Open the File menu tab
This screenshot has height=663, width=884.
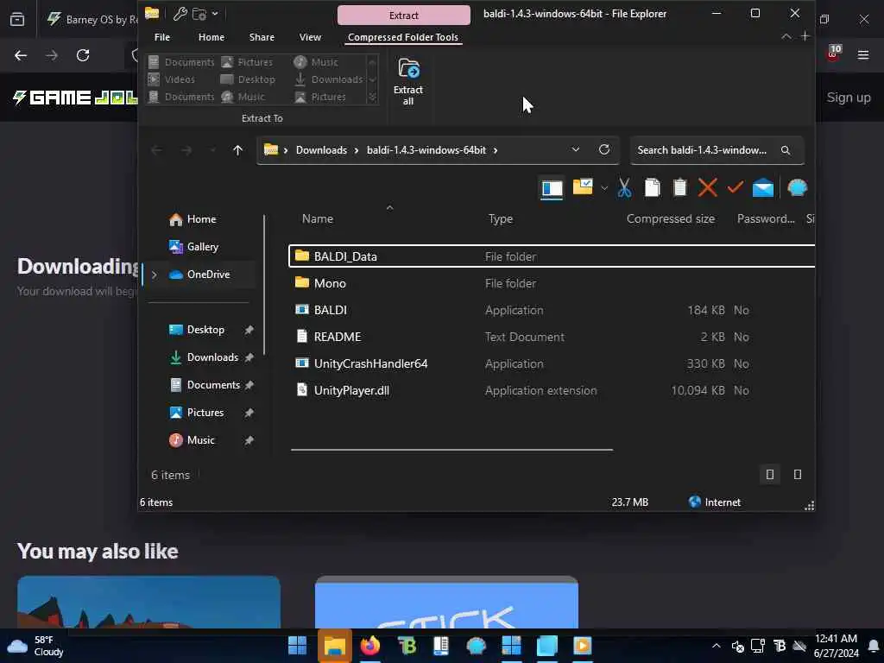(x=161, y=37)
